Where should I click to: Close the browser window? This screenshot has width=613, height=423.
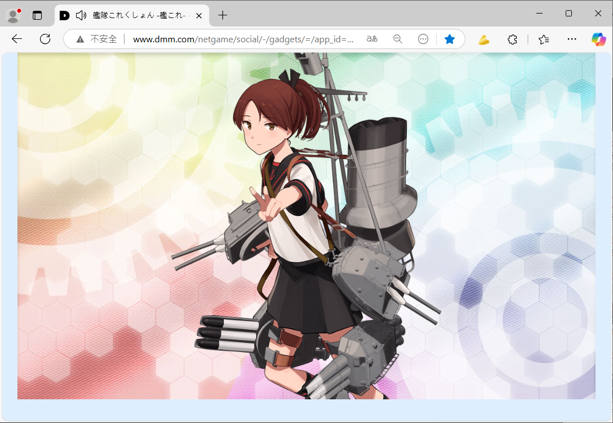(598, 14)
